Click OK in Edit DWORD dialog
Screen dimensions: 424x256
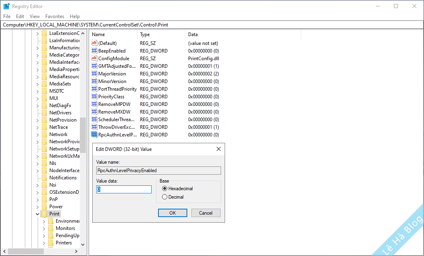(172, 213)
